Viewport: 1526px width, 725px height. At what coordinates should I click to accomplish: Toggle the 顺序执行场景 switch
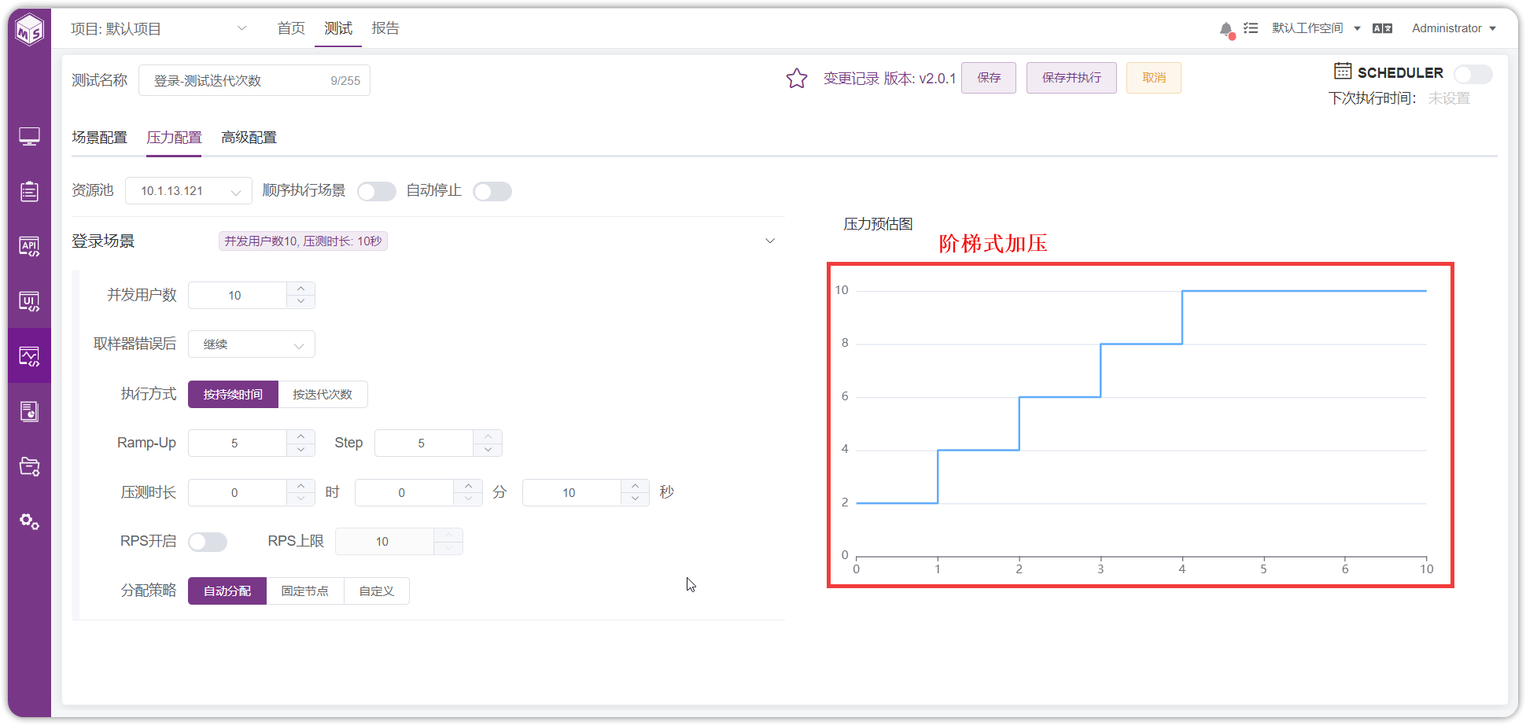click(x=376, y=191)
